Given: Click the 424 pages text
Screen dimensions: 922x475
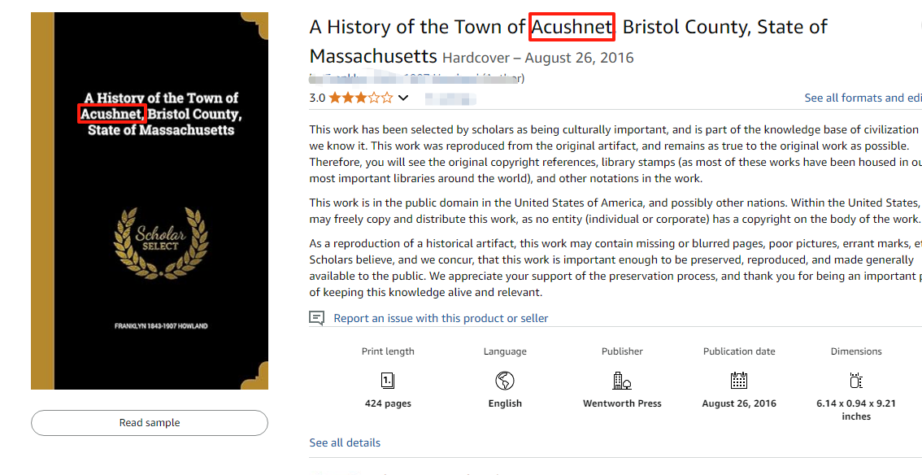Looking at the screenshot, I should coord(388,403).
